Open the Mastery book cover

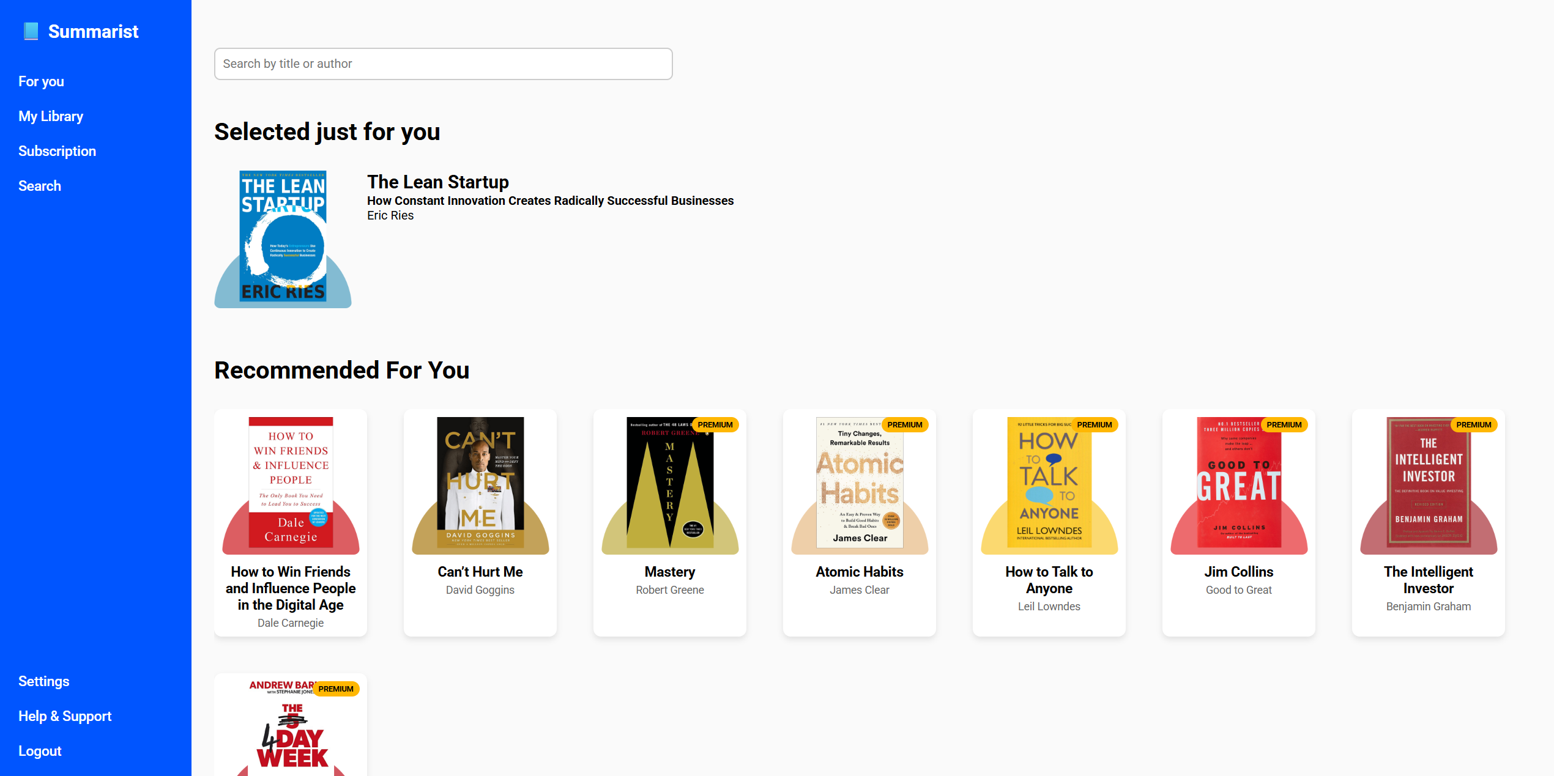(x=670, y=482)
